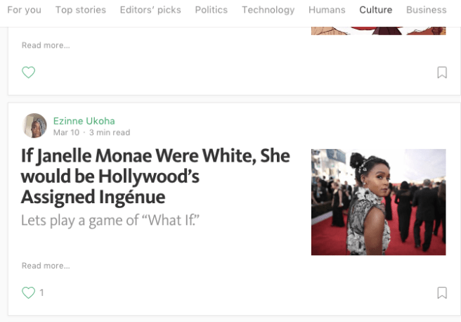This screenshot has width=461, height=322.
Task: Open the Business tab
Action: click(427, 10)
